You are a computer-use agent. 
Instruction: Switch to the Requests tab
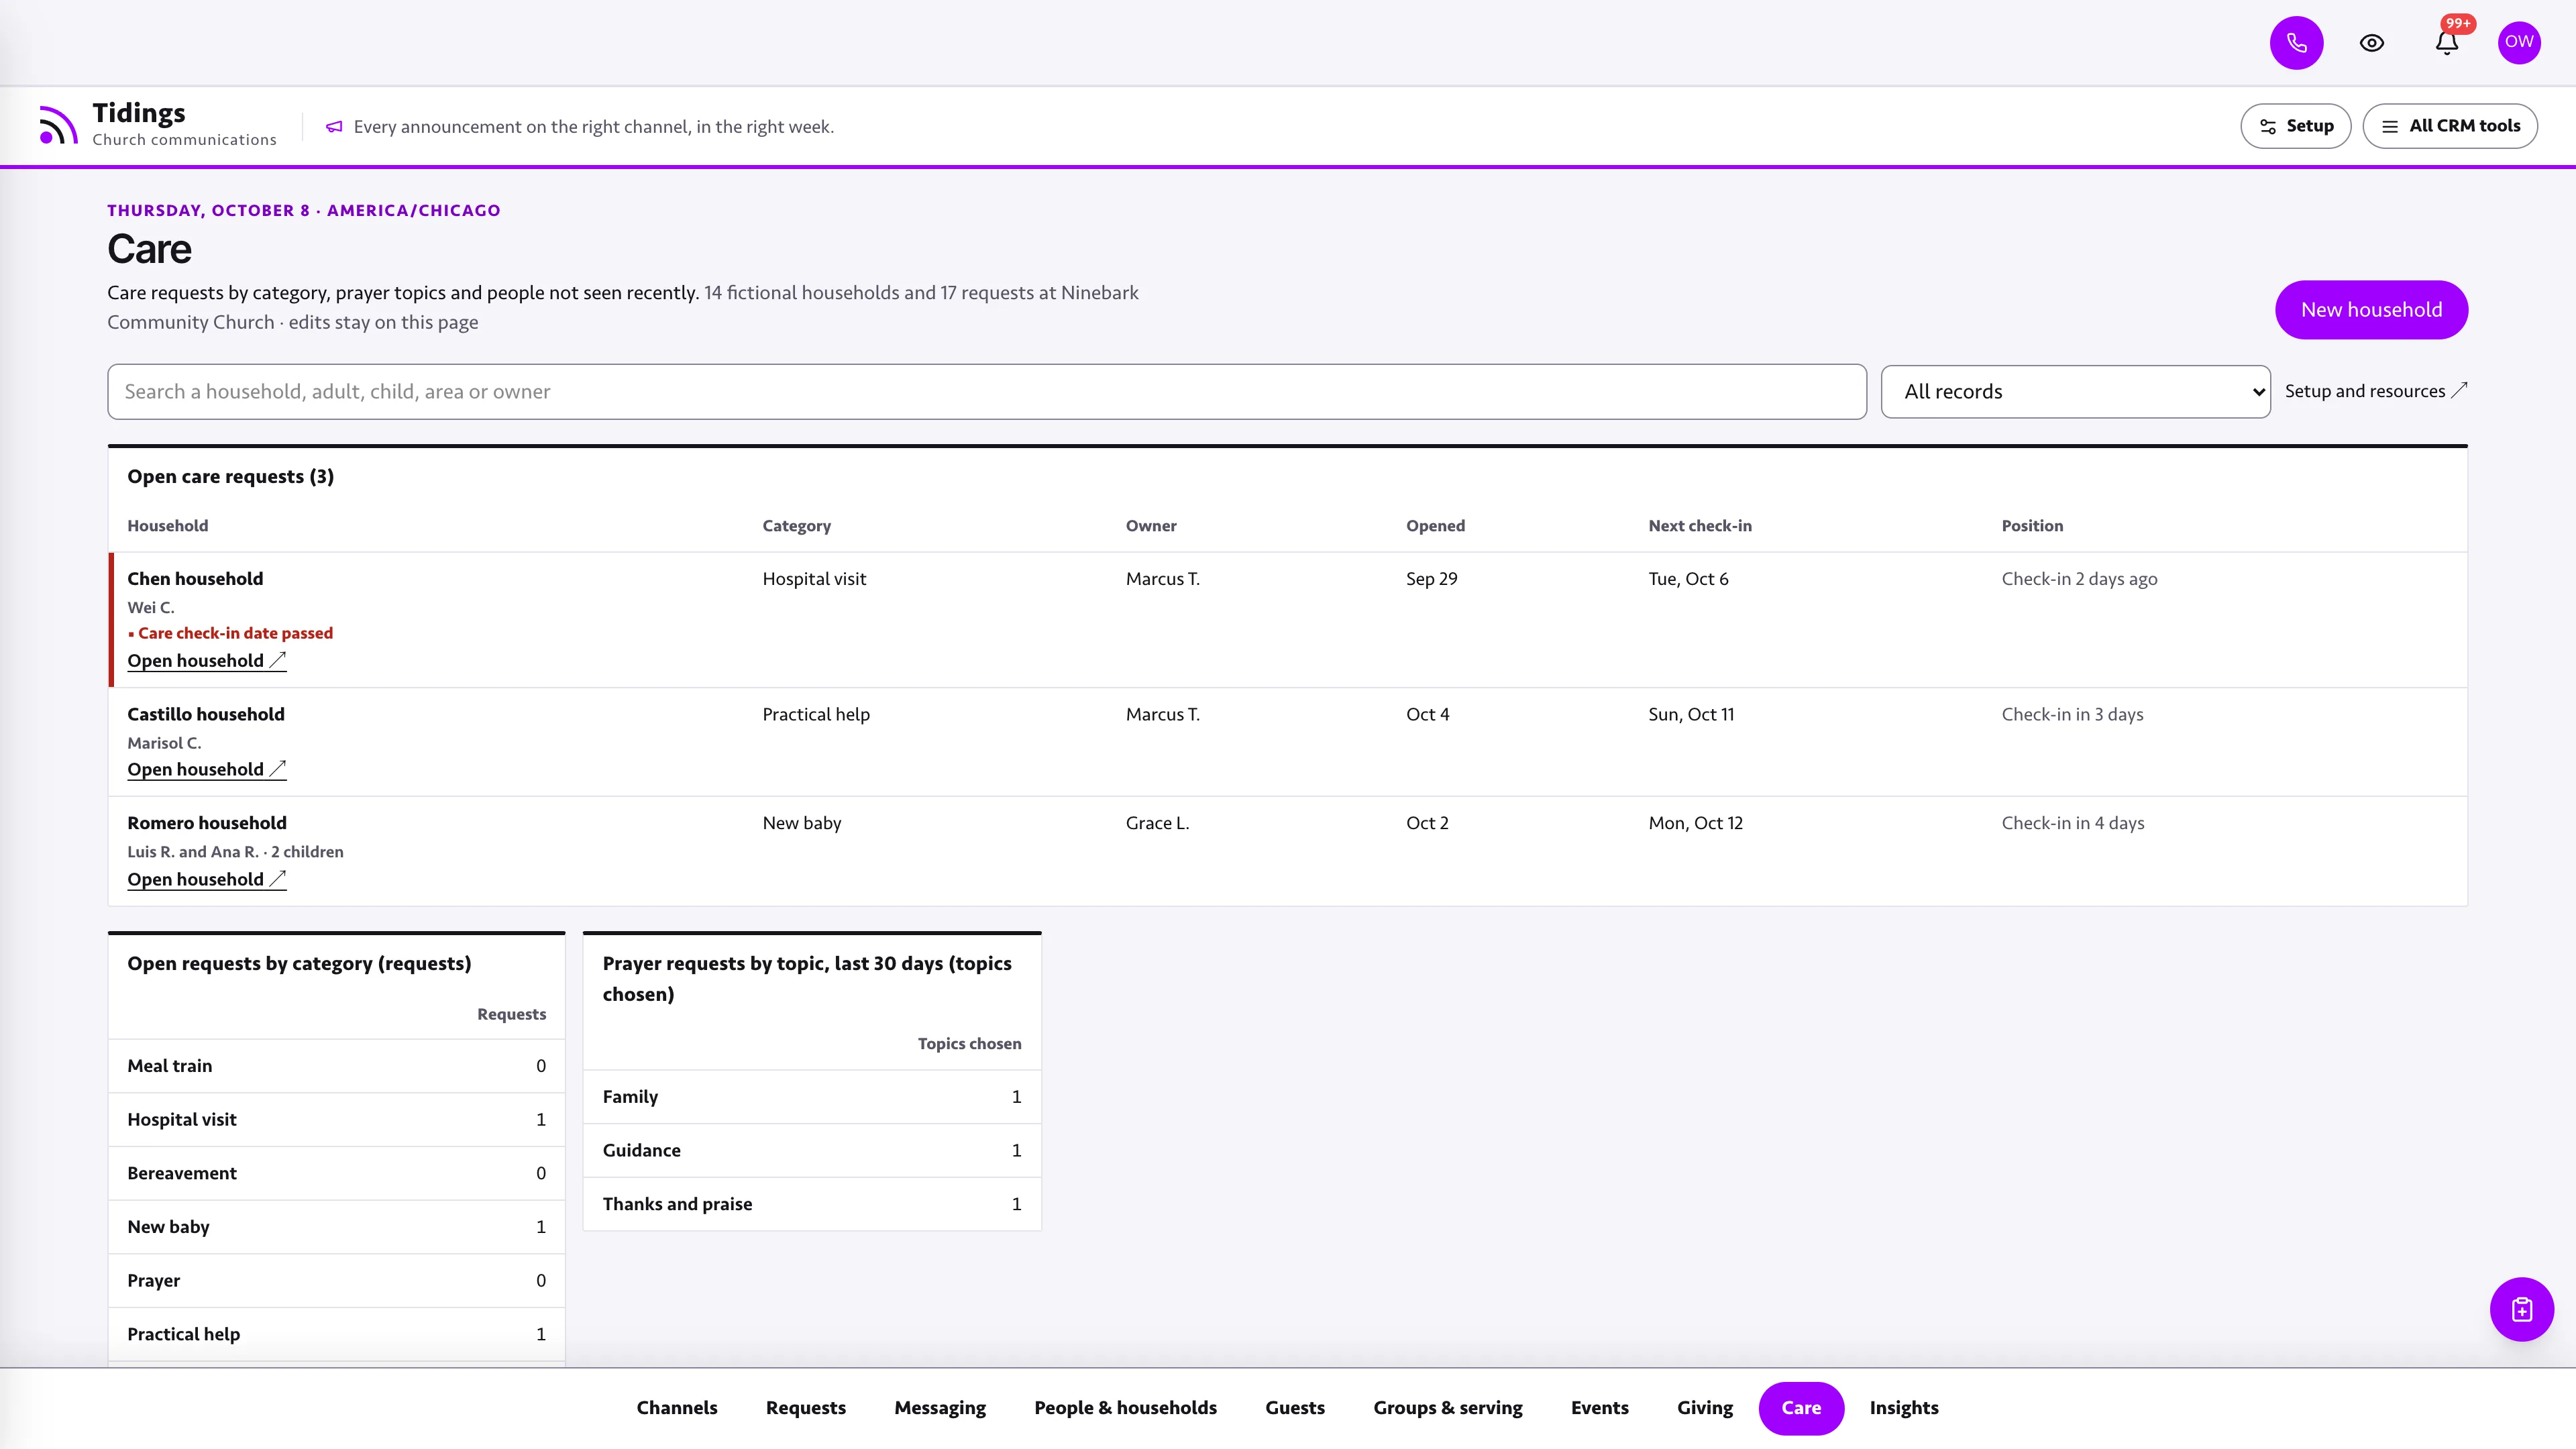pyautogui.click(x=806, y=1408)
